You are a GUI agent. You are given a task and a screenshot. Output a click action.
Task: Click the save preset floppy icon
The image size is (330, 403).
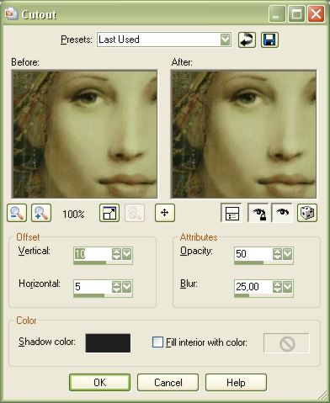pos(269,40)
